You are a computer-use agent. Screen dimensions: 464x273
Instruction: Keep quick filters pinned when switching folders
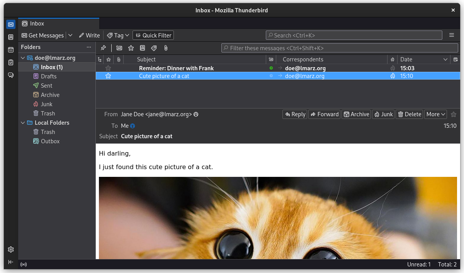(103, 48)
